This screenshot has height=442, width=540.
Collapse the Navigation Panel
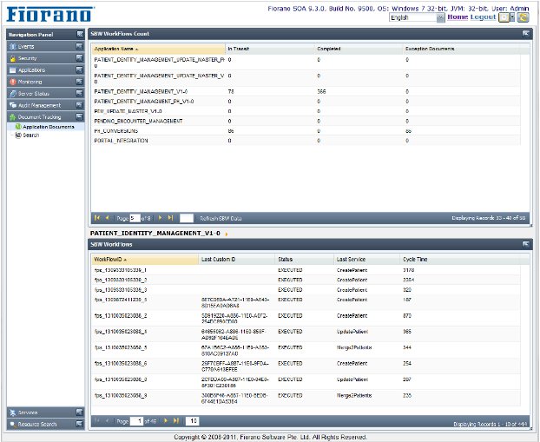coord(80,34)
